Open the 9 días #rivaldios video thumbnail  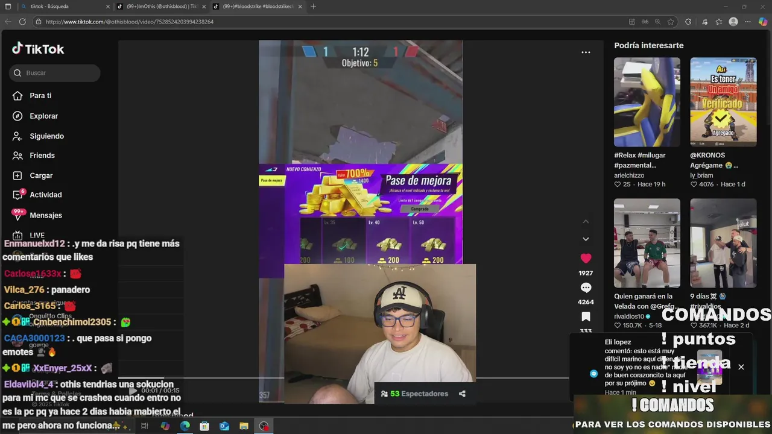[x=723, y=243]
